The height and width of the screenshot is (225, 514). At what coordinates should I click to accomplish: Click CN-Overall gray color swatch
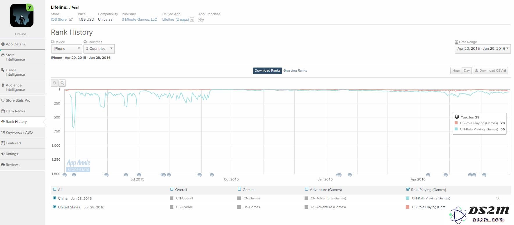coord(172,198)
